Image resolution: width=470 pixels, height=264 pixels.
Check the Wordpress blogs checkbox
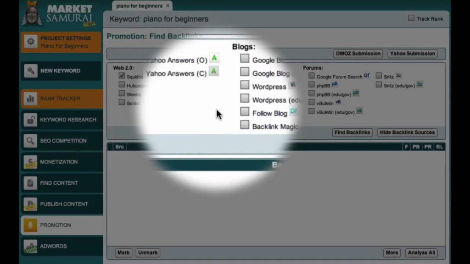[245, 85]
